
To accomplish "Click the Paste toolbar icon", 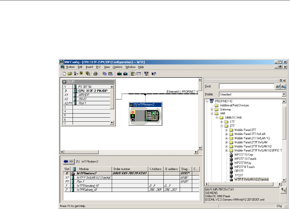I will point(110,74).
